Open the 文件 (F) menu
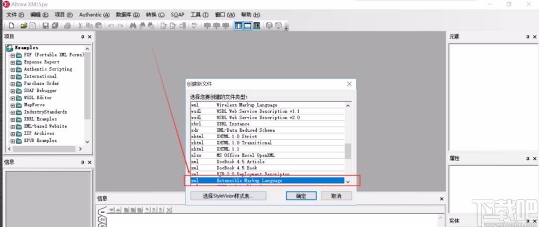Screen dimensions: 539x227 coord(15,15)
